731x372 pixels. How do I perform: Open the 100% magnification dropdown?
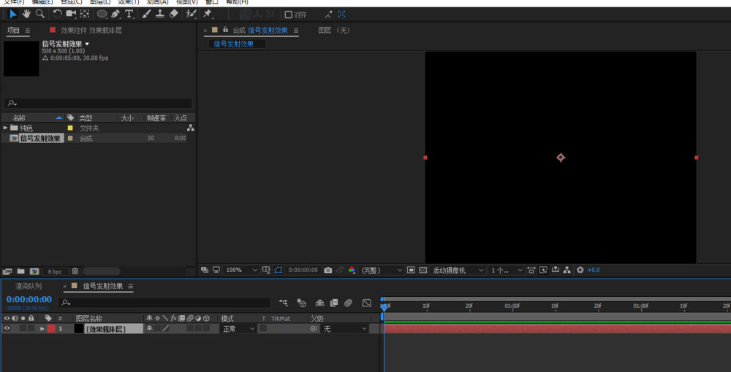pos(240,270)
